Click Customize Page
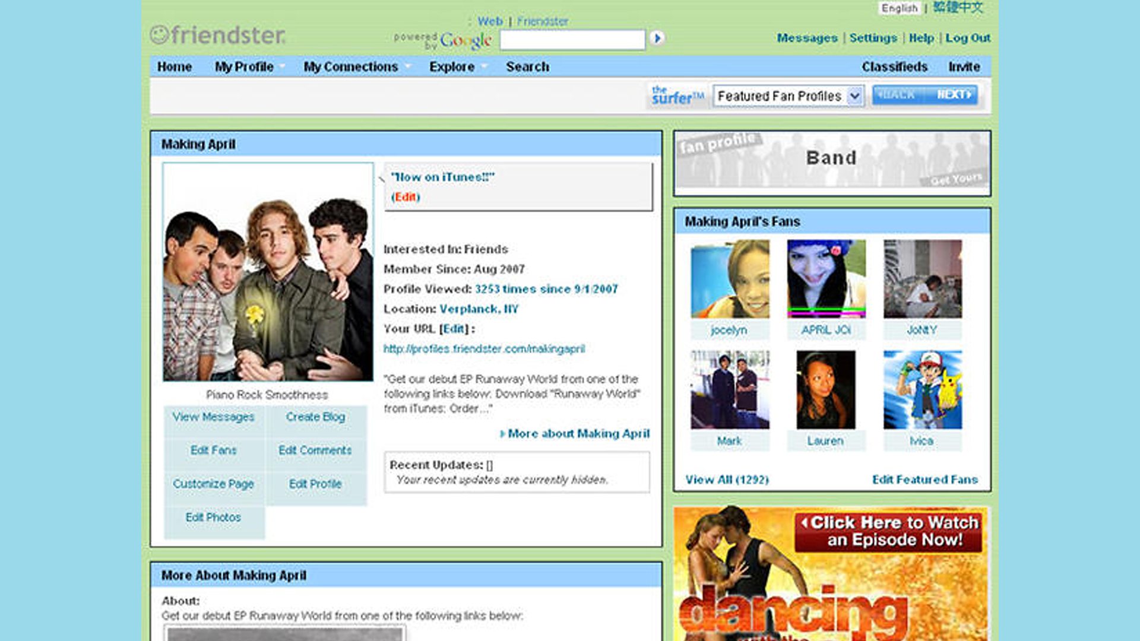 coord(213,484)
